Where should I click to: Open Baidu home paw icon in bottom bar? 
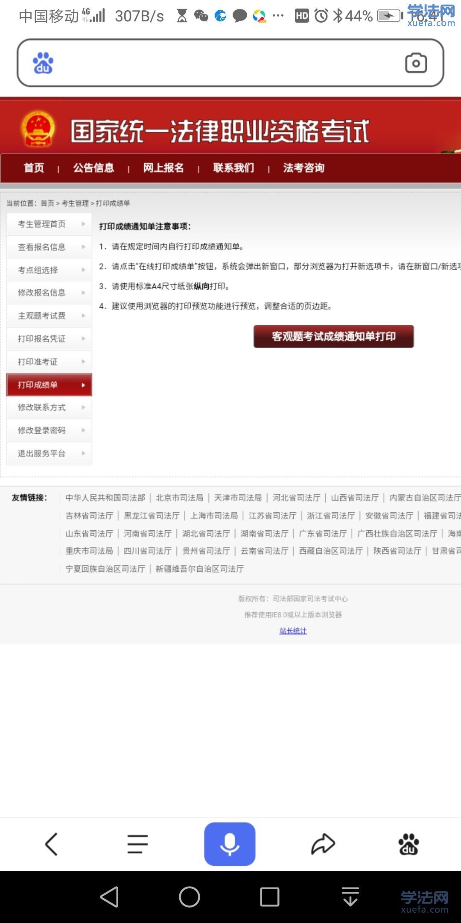coord(408,844)
